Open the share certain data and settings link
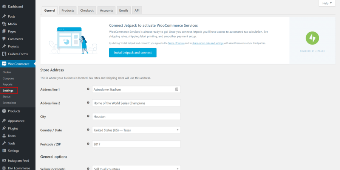 [x=208, y=43]
